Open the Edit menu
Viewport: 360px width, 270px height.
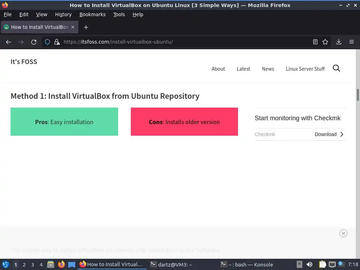(x=24, y=14)
